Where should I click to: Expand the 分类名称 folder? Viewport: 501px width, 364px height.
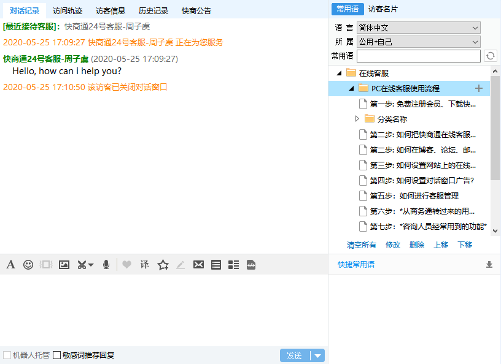tap(357, 119)
